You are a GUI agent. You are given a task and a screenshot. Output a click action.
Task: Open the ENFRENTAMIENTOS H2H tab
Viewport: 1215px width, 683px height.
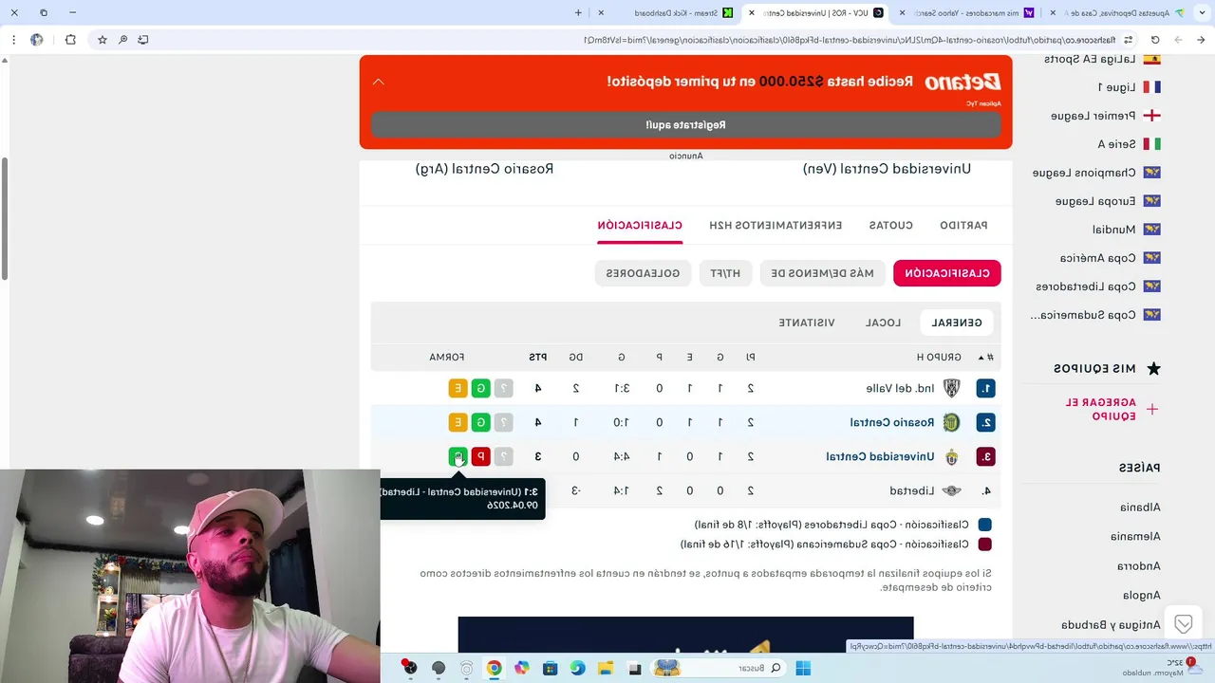click(776, 225)
